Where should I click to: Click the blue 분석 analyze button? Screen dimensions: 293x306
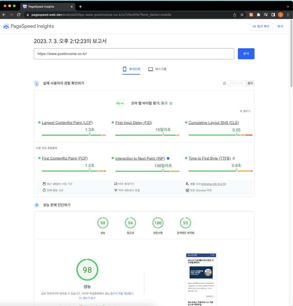point(246,54)
